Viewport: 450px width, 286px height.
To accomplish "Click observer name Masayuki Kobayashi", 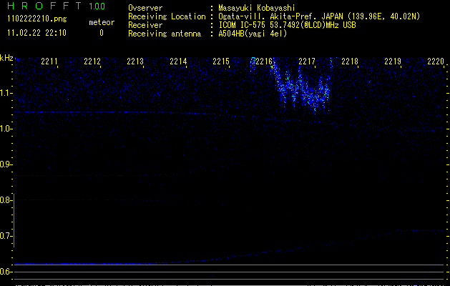I will tap(257, 8).
